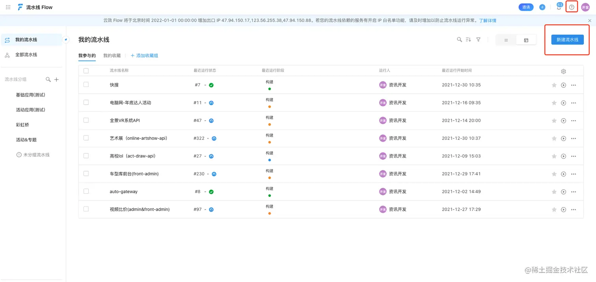The width and height of the screenshot is (596, 282).
Task: Click the 新建流水线 button
Action: coord(567,40)
